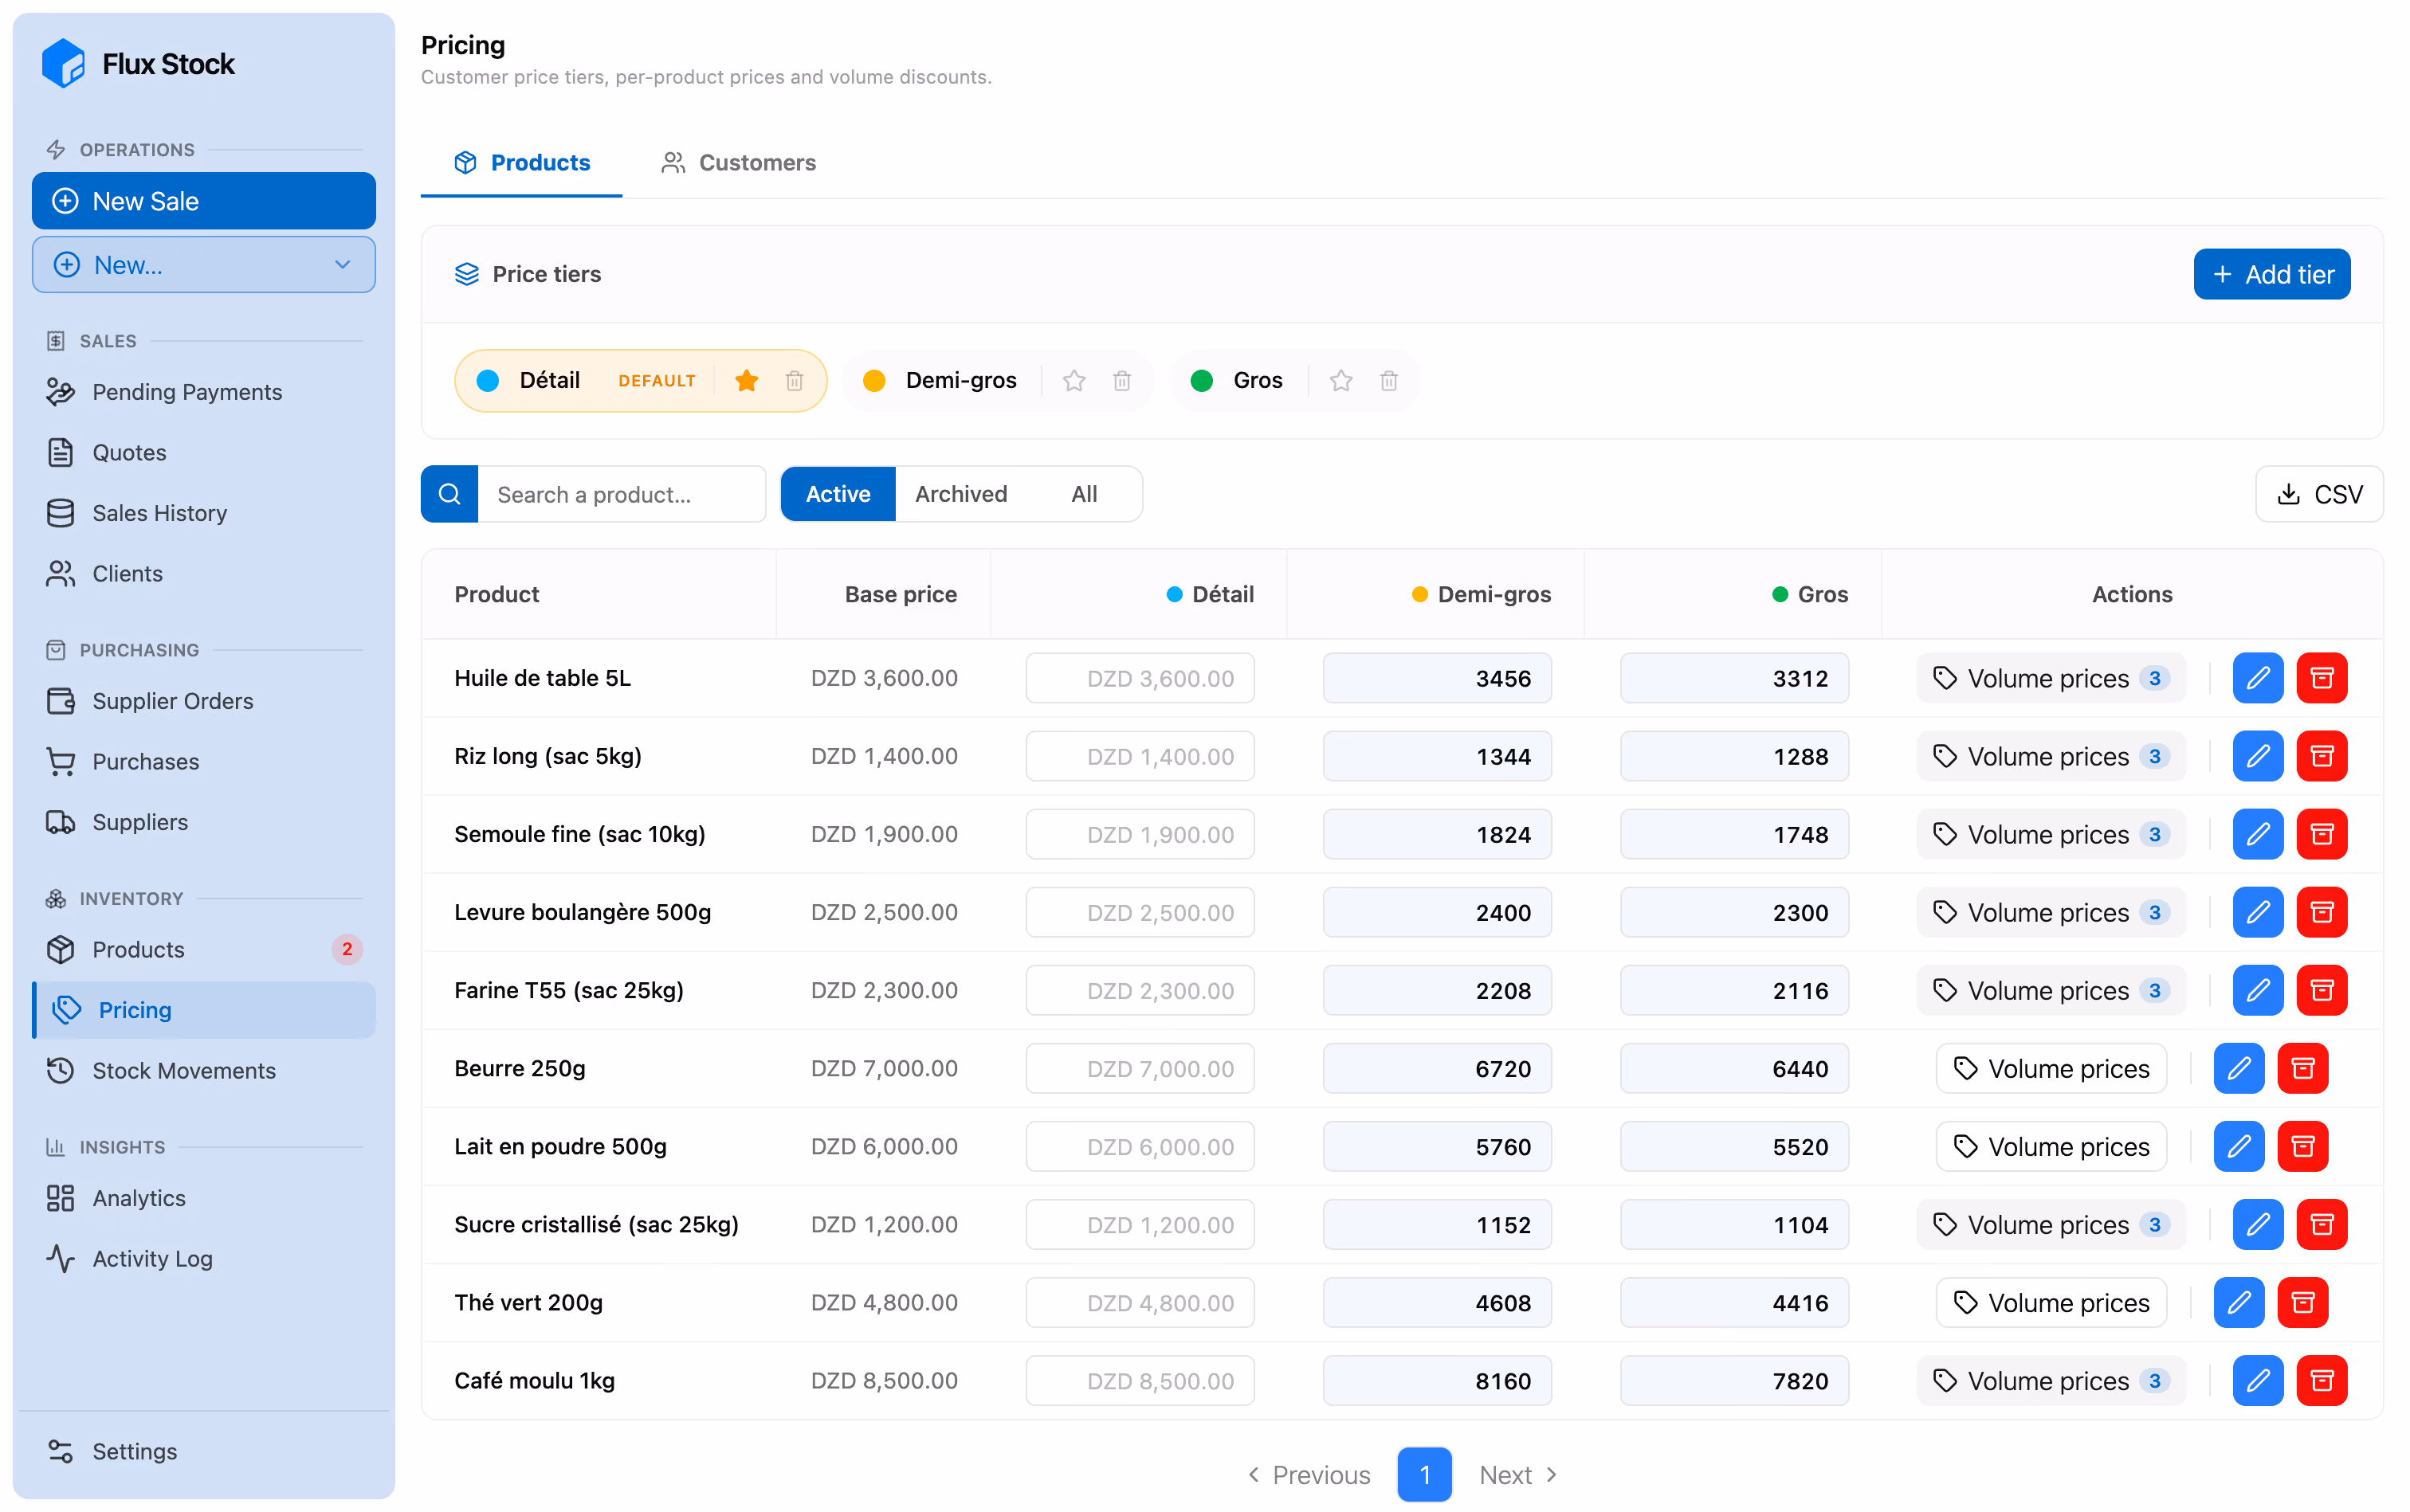Show Archived products filter
The width and height of the screenshot is (2410, 1512).
pyautogui.click(x=960, y=494)
